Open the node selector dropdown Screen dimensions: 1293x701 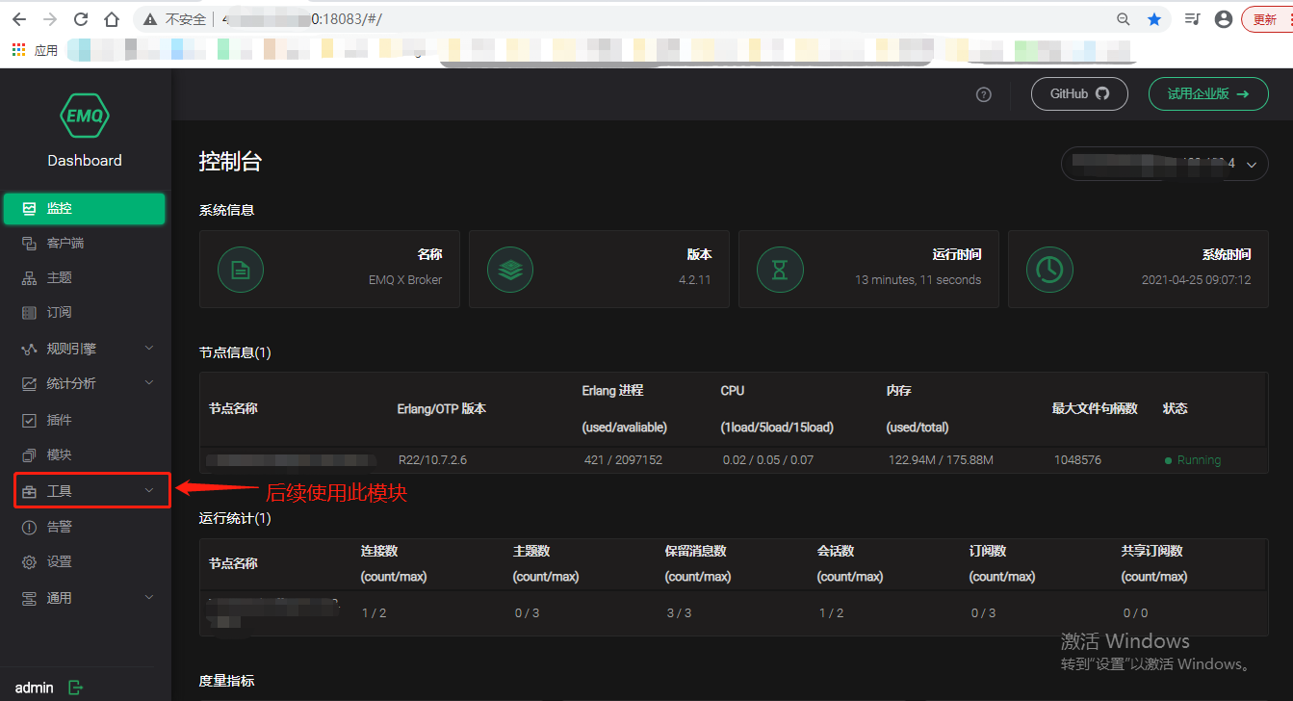(x=1164, y=164)
